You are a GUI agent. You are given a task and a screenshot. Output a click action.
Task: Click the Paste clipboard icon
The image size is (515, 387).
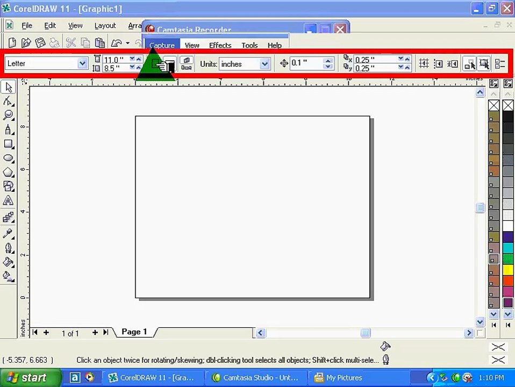coord(100,42)
